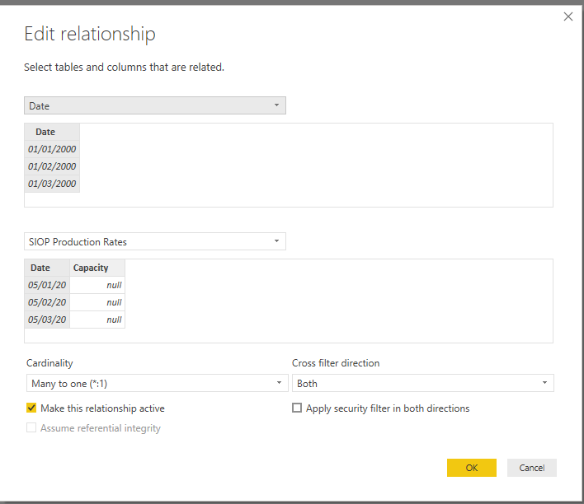Open the Cross filter direction dropdown
Screen dimensions: 584x504
point(422,383)
